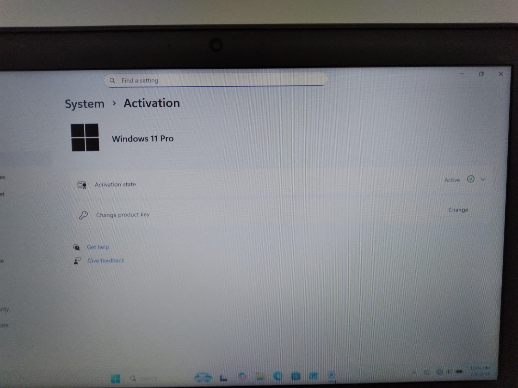Open the car widget icon on taskbar
Image resolution: width=518 pixels, height=388 pixels.
pyautogui.click(x=203, y=377)
